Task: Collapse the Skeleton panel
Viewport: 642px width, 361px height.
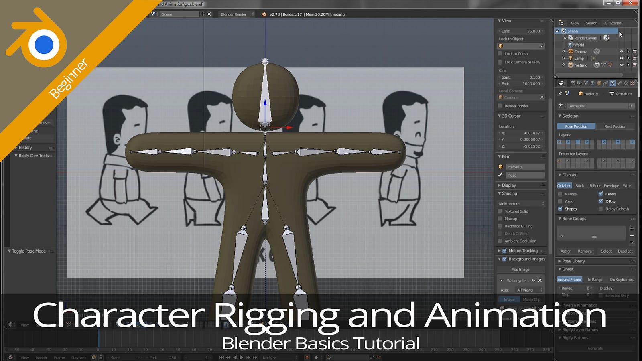Action: (560, 116)
